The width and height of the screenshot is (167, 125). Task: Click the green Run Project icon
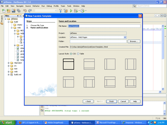tap(71, 11)
